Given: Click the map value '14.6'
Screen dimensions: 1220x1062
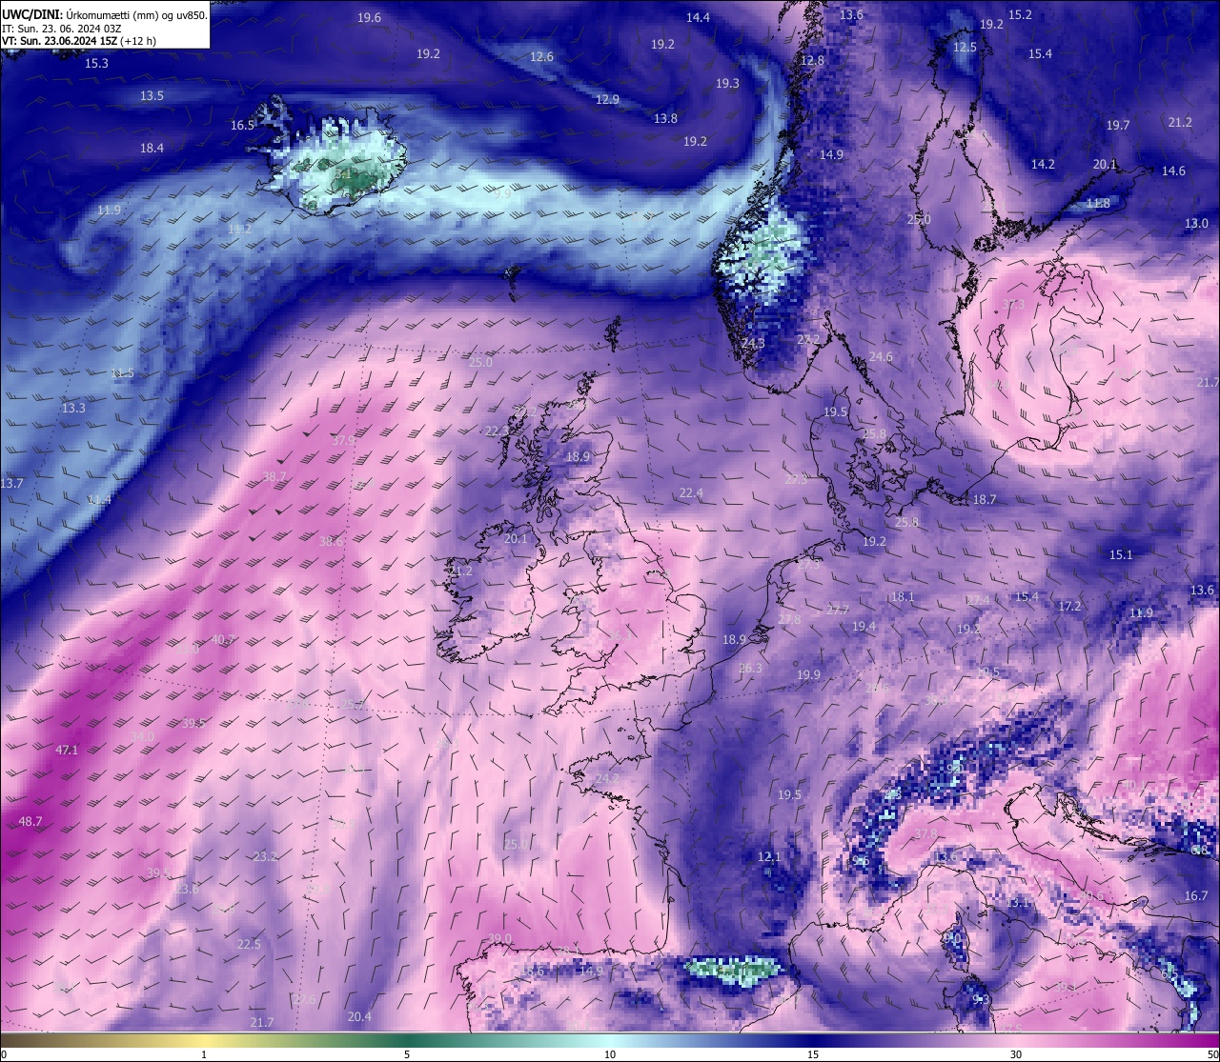Looking at the screenshot, I should (1173, 170).
